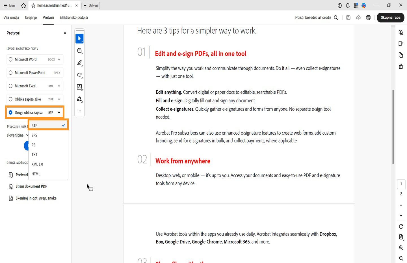Open the slovenščina language dropdown

tap(17, 135)
